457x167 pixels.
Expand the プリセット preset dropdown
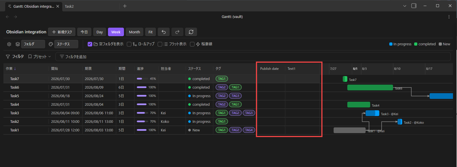[x=40, y=57]
